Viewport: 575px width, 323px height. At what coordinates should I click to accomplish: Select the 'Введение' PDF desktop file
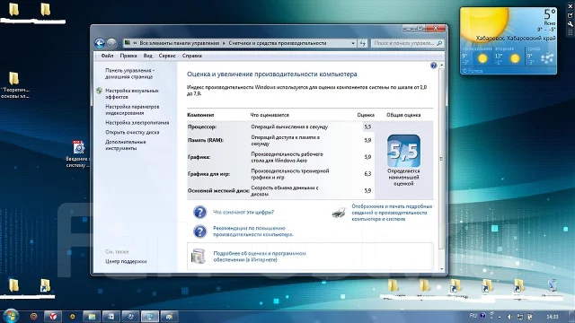pyautogui.click(x=78, y=153)
